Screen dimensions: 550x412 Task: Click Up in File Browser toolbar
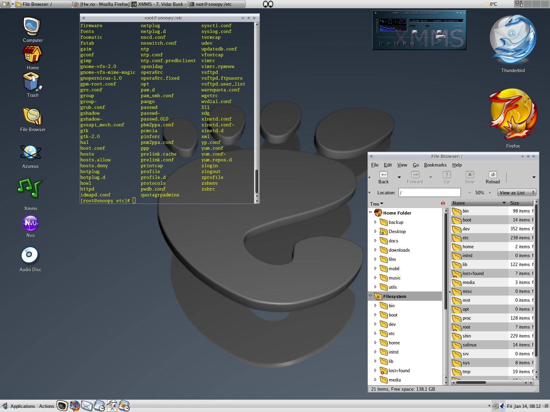447,178
